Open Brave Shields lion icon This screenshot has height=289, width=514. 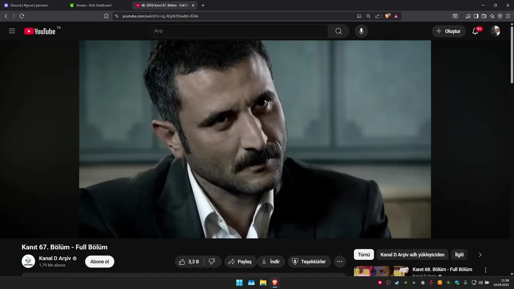click(388, 16)
